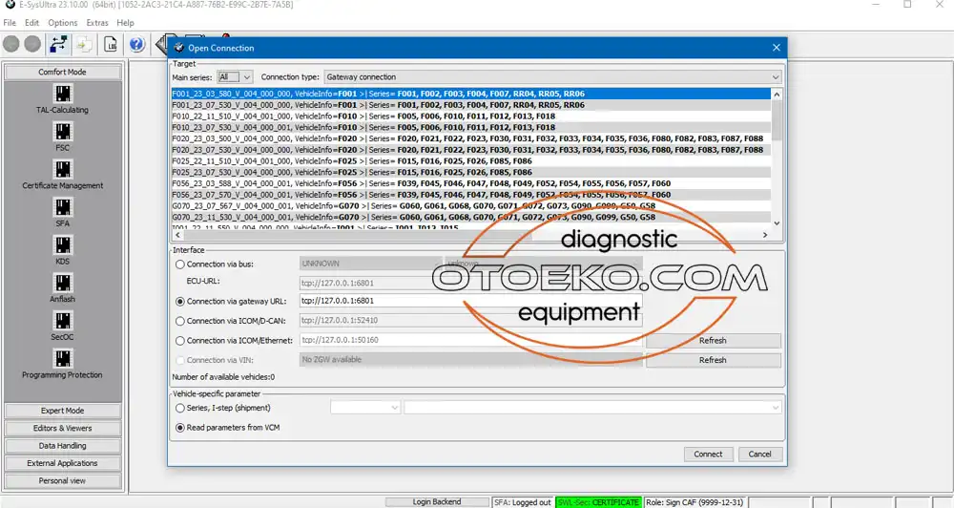The height and width of the screenshot is (508, 954).
Task: Switch to Editors & Viewers panel
Action: [63, 428]
